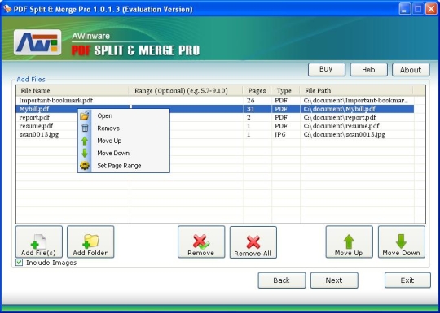The width and height of the screenshot is (440, 313).
Task: Click the Add File(s) icon button
Action: (x=39, y=242)
